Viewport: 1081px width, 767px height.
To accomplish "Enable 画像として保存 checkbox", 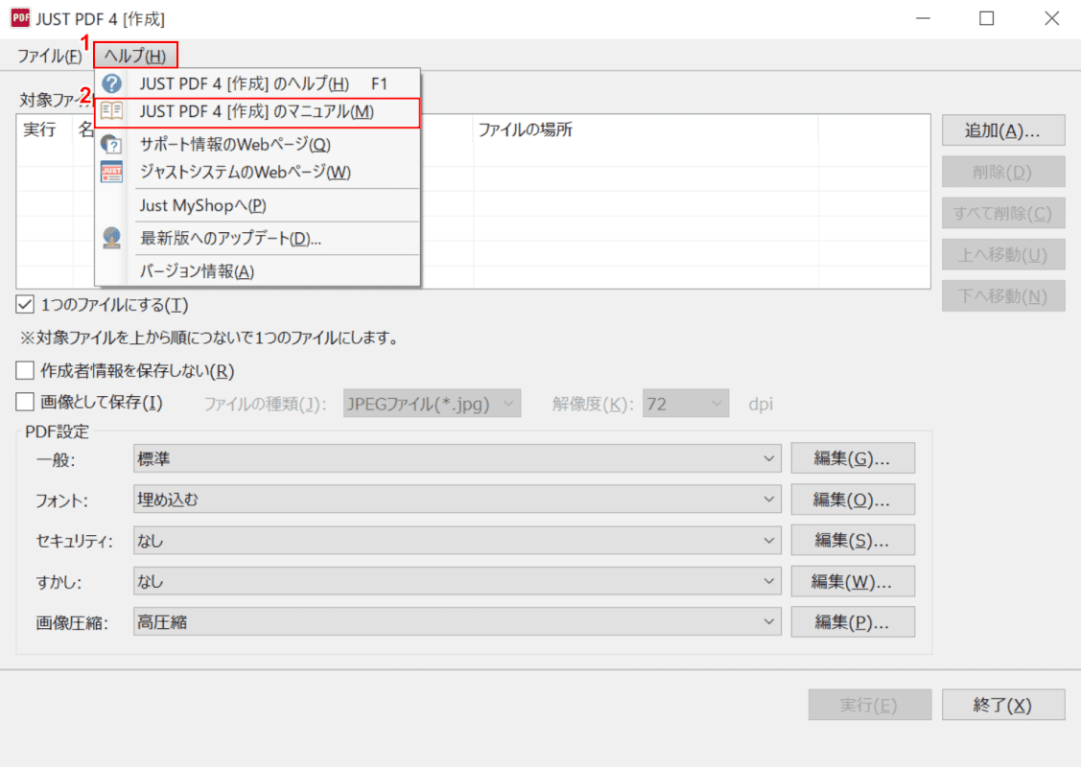I will coord(25,402).
